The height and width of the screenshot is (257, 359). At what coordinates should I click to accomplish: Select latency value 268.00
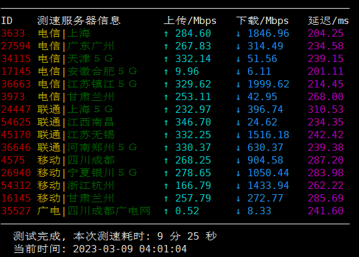[x=326, y=97]
